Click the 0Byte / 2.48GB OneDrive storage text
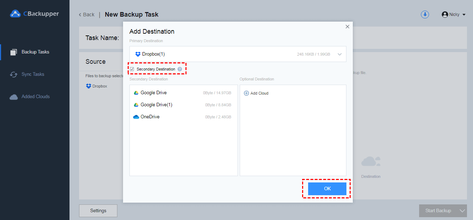Screen dimensions: 473x220 coord(218,117)
